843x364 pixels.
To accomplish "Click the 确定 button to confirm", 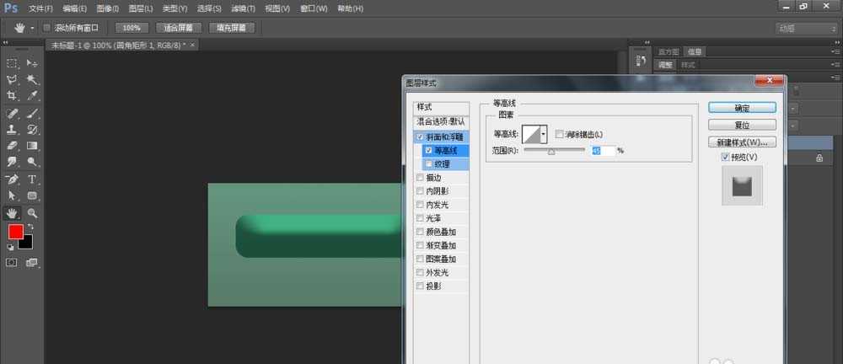I will pos(742,108).
